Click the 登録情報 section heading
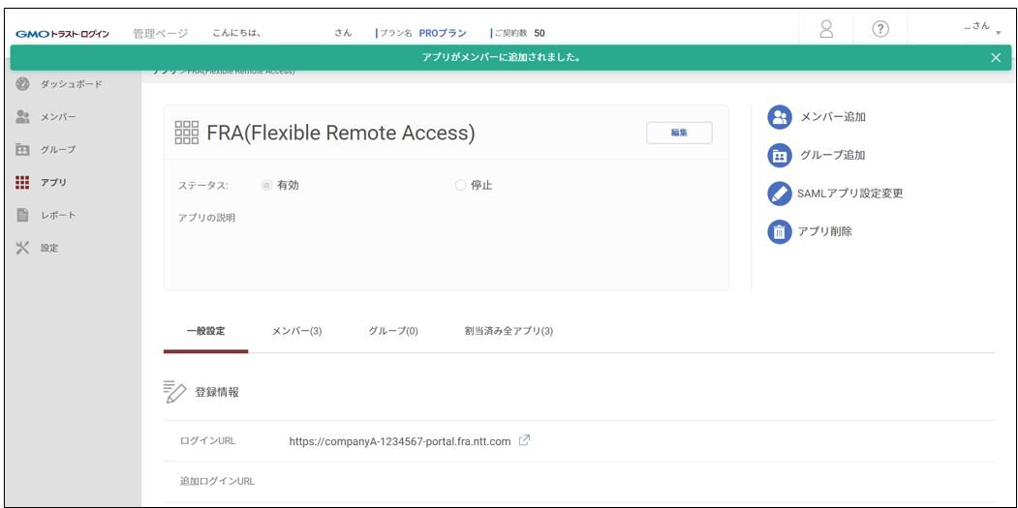The height and width of the screenshot is (508, 1018). click(217, 393)
